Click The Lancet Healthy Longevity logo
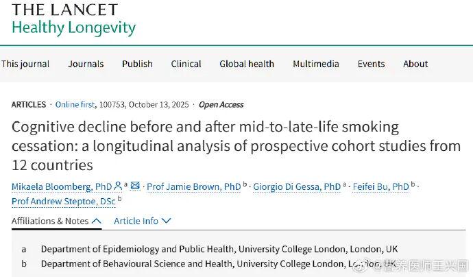 (74, 20)
